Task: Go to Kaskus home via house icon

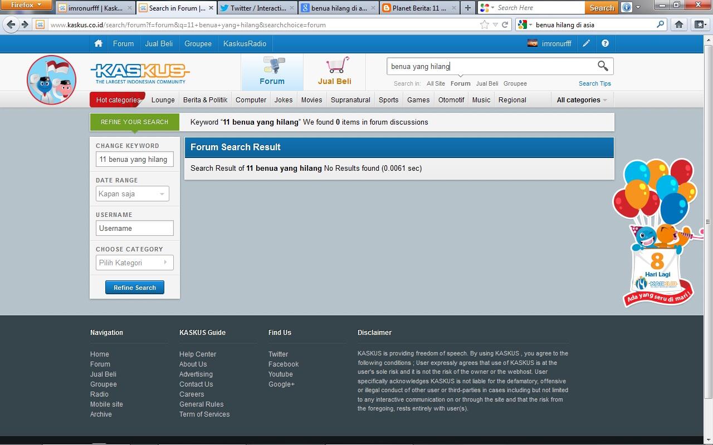Action: (98, 43)
